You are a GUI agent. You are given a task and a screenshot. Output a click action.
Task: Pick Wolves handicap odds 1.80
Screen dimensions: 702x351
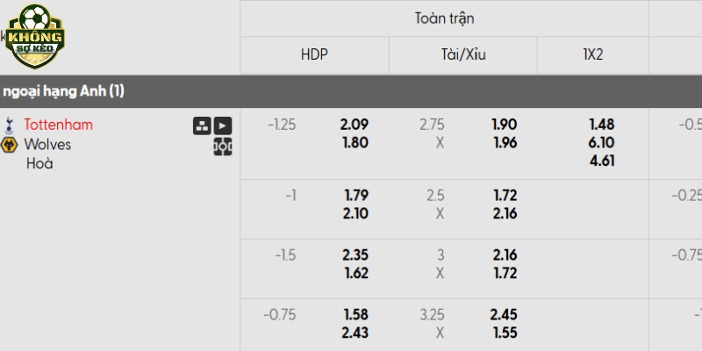tap(355, 143)
